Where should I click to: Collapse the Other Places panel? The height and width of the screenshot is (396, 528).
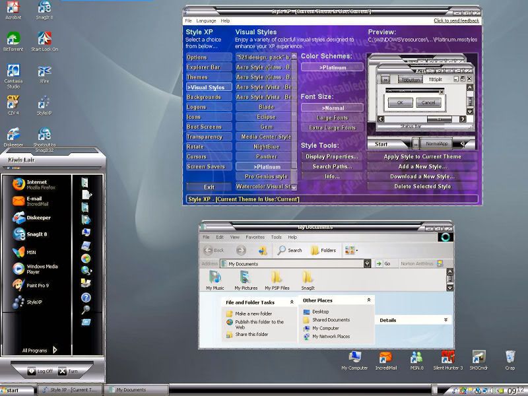click(369, 300)
